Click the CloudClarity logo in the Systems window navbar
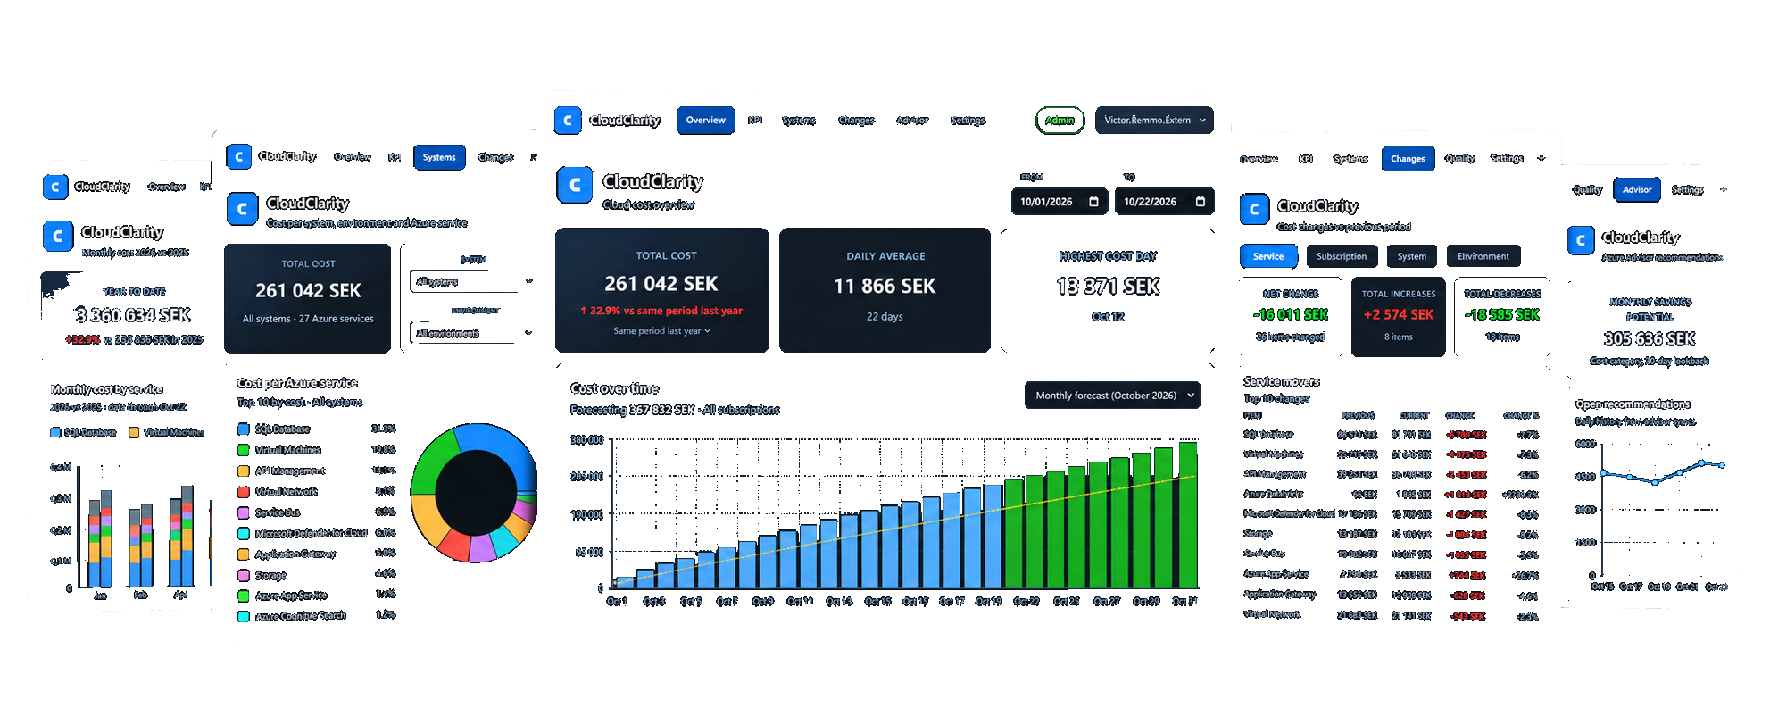Screen dimensions: 1770x708 [x=238, y=157]
